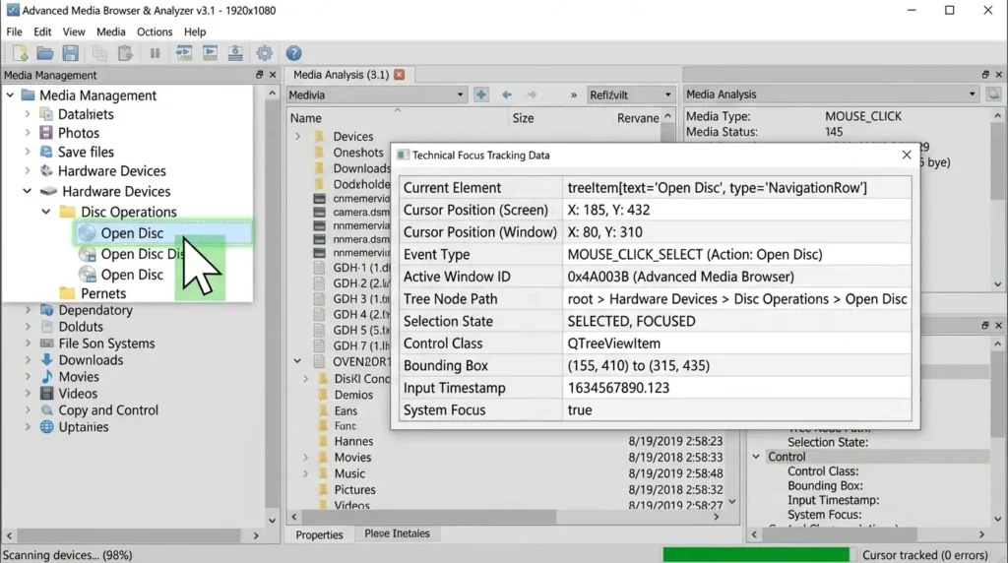Click the icon right of Media Analysis dropdown

click(x=994, y=94)
